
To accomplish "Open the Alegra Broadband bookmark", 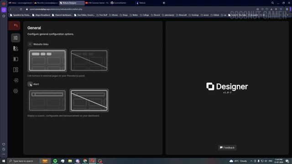I will coord(41,15).
